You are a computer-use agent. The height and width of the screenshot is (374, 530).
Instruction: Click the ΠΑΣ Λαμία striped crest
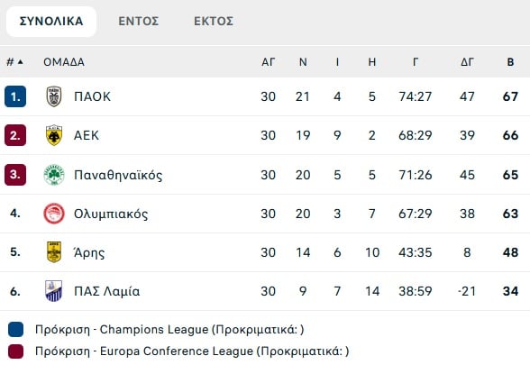(54, 291)
